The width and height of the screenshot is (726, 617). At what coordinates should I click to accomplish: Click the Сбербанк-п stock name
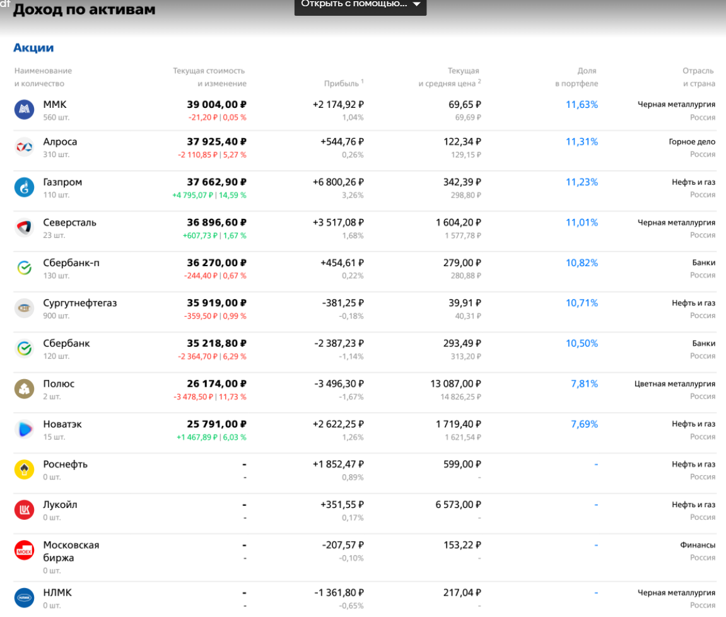[x=71, y=263]
